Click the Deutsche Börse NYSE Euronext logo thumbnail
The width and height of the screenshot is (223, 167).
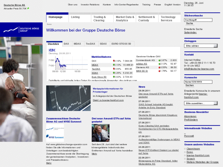55,133
